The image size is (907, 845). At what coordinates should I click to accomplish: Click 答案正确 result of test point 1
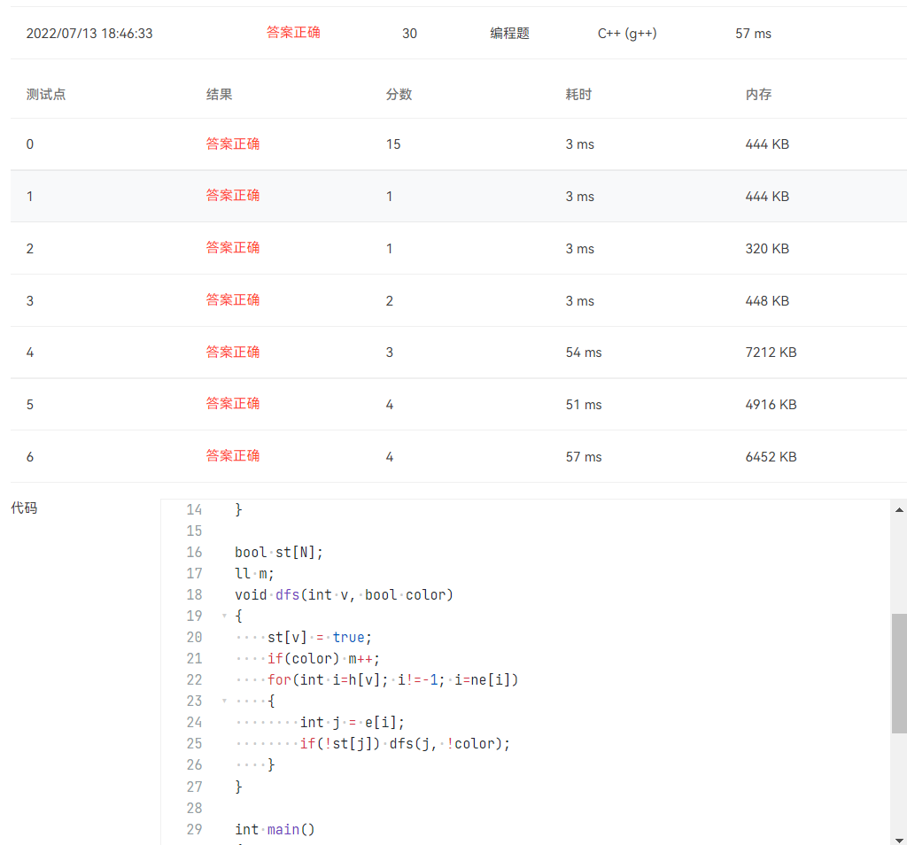point(233,196)
